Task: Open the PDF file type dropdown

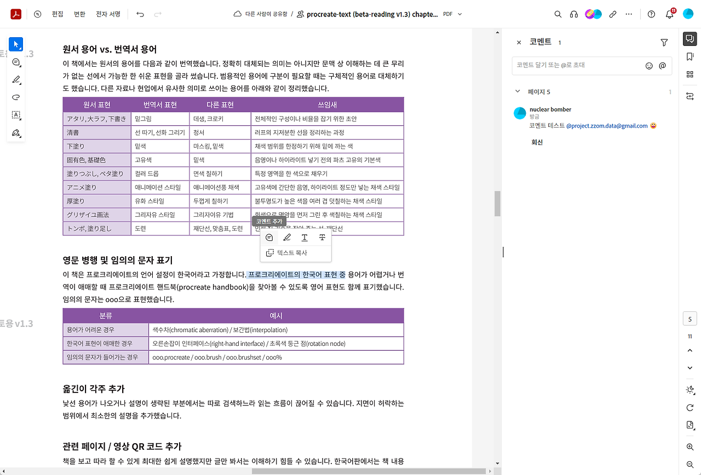Action: [453, 14]
